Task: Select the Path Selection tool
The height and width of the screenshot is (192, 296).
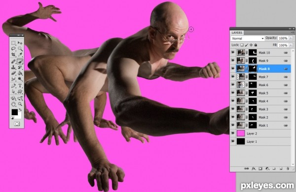Action: 13,92
